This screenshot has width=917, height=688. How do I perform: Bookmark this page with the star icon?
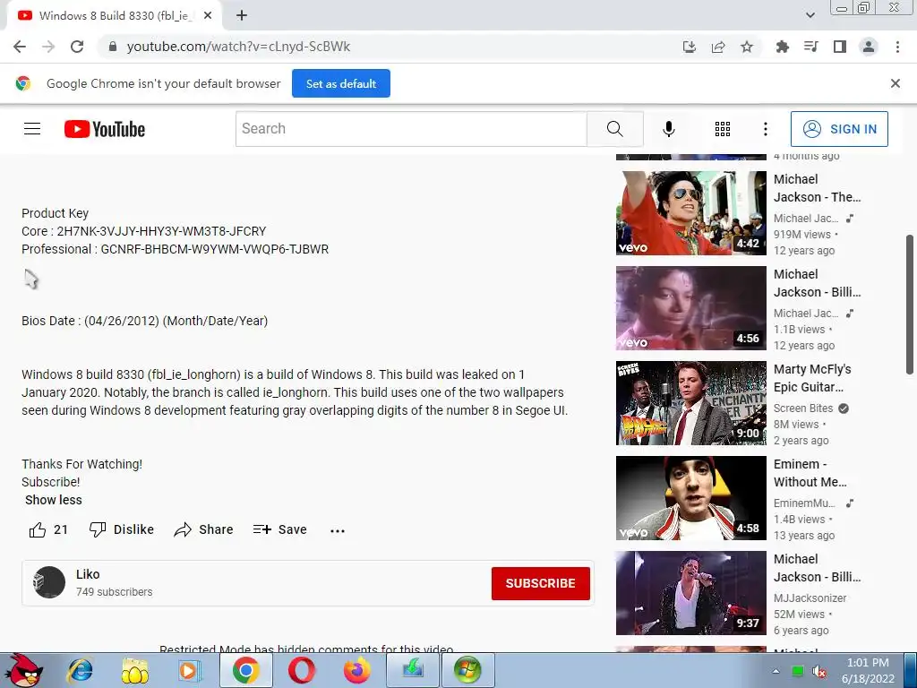[x=747, y=47]
